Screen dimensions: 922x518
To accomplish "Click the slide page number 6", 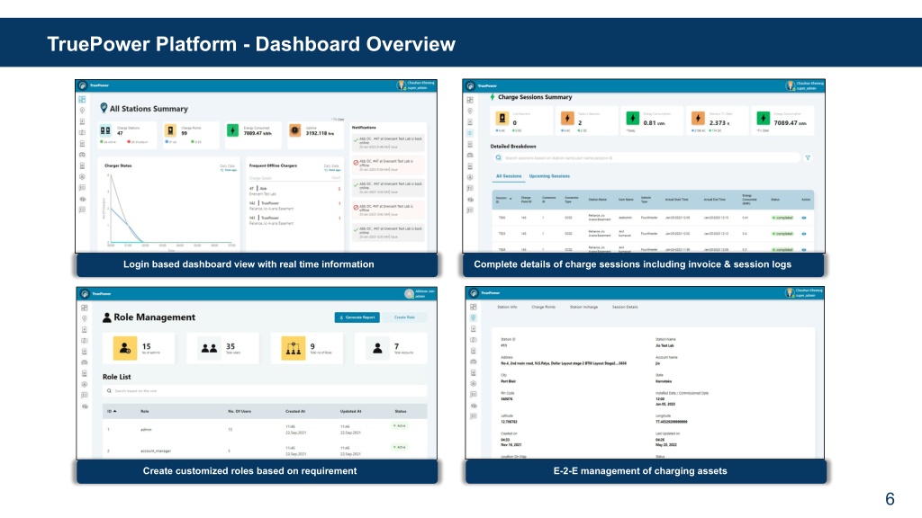I will (x=890, y=499).
